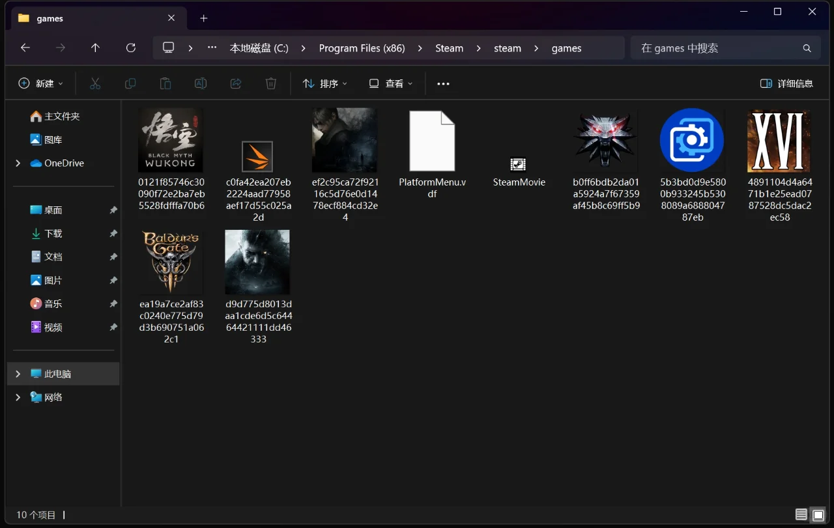The width and height of the screenshot is (834, 528).
Task: Click the Back navigation arrow
Action: [25, 48]
